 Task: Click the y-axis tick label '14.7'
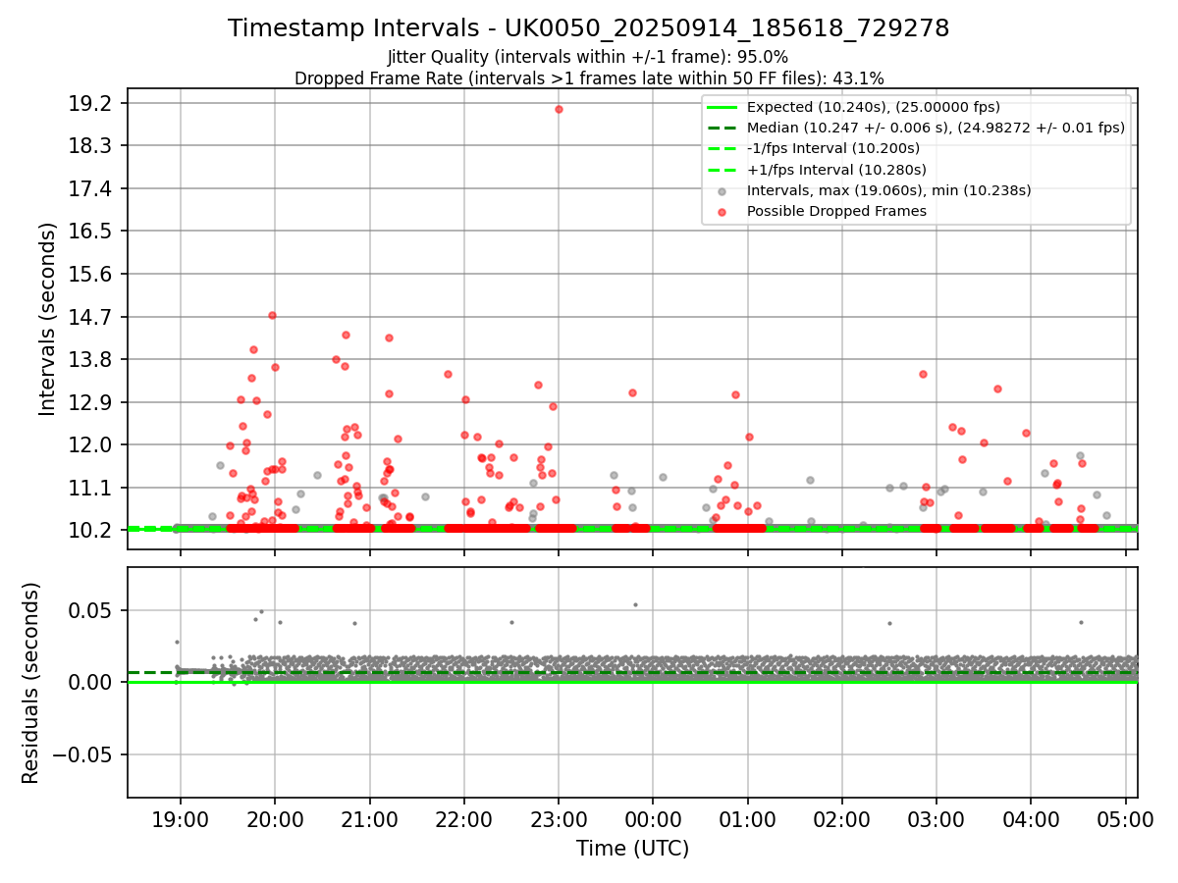[92, 317]
